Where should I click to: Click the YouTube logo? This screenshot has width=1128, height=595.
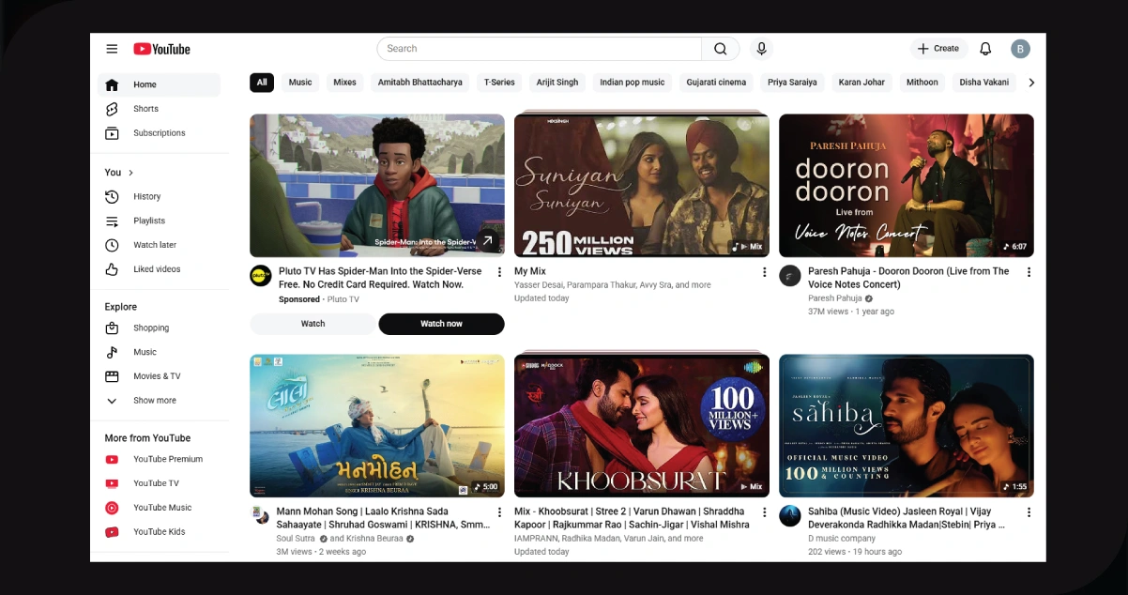pos(161,49)
